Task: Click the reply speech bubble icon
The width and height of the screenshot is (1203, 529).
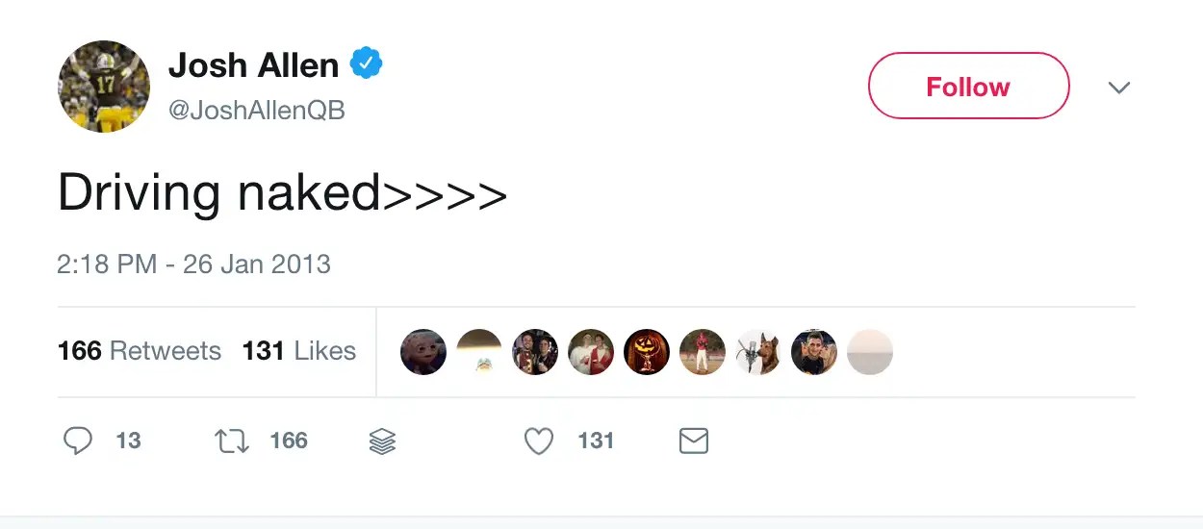Action: (78, 441)
